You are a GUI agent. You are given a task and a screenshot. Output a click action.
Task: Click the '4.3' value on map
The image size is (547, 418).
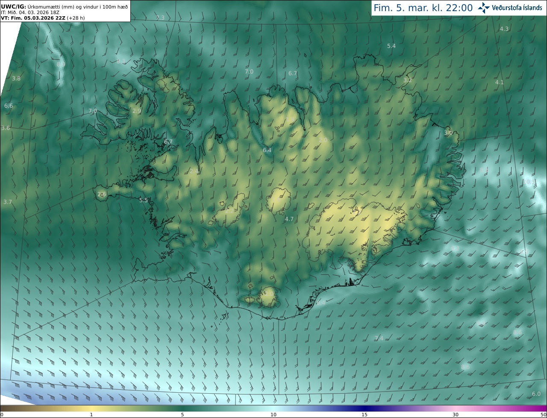click(504, 29)
